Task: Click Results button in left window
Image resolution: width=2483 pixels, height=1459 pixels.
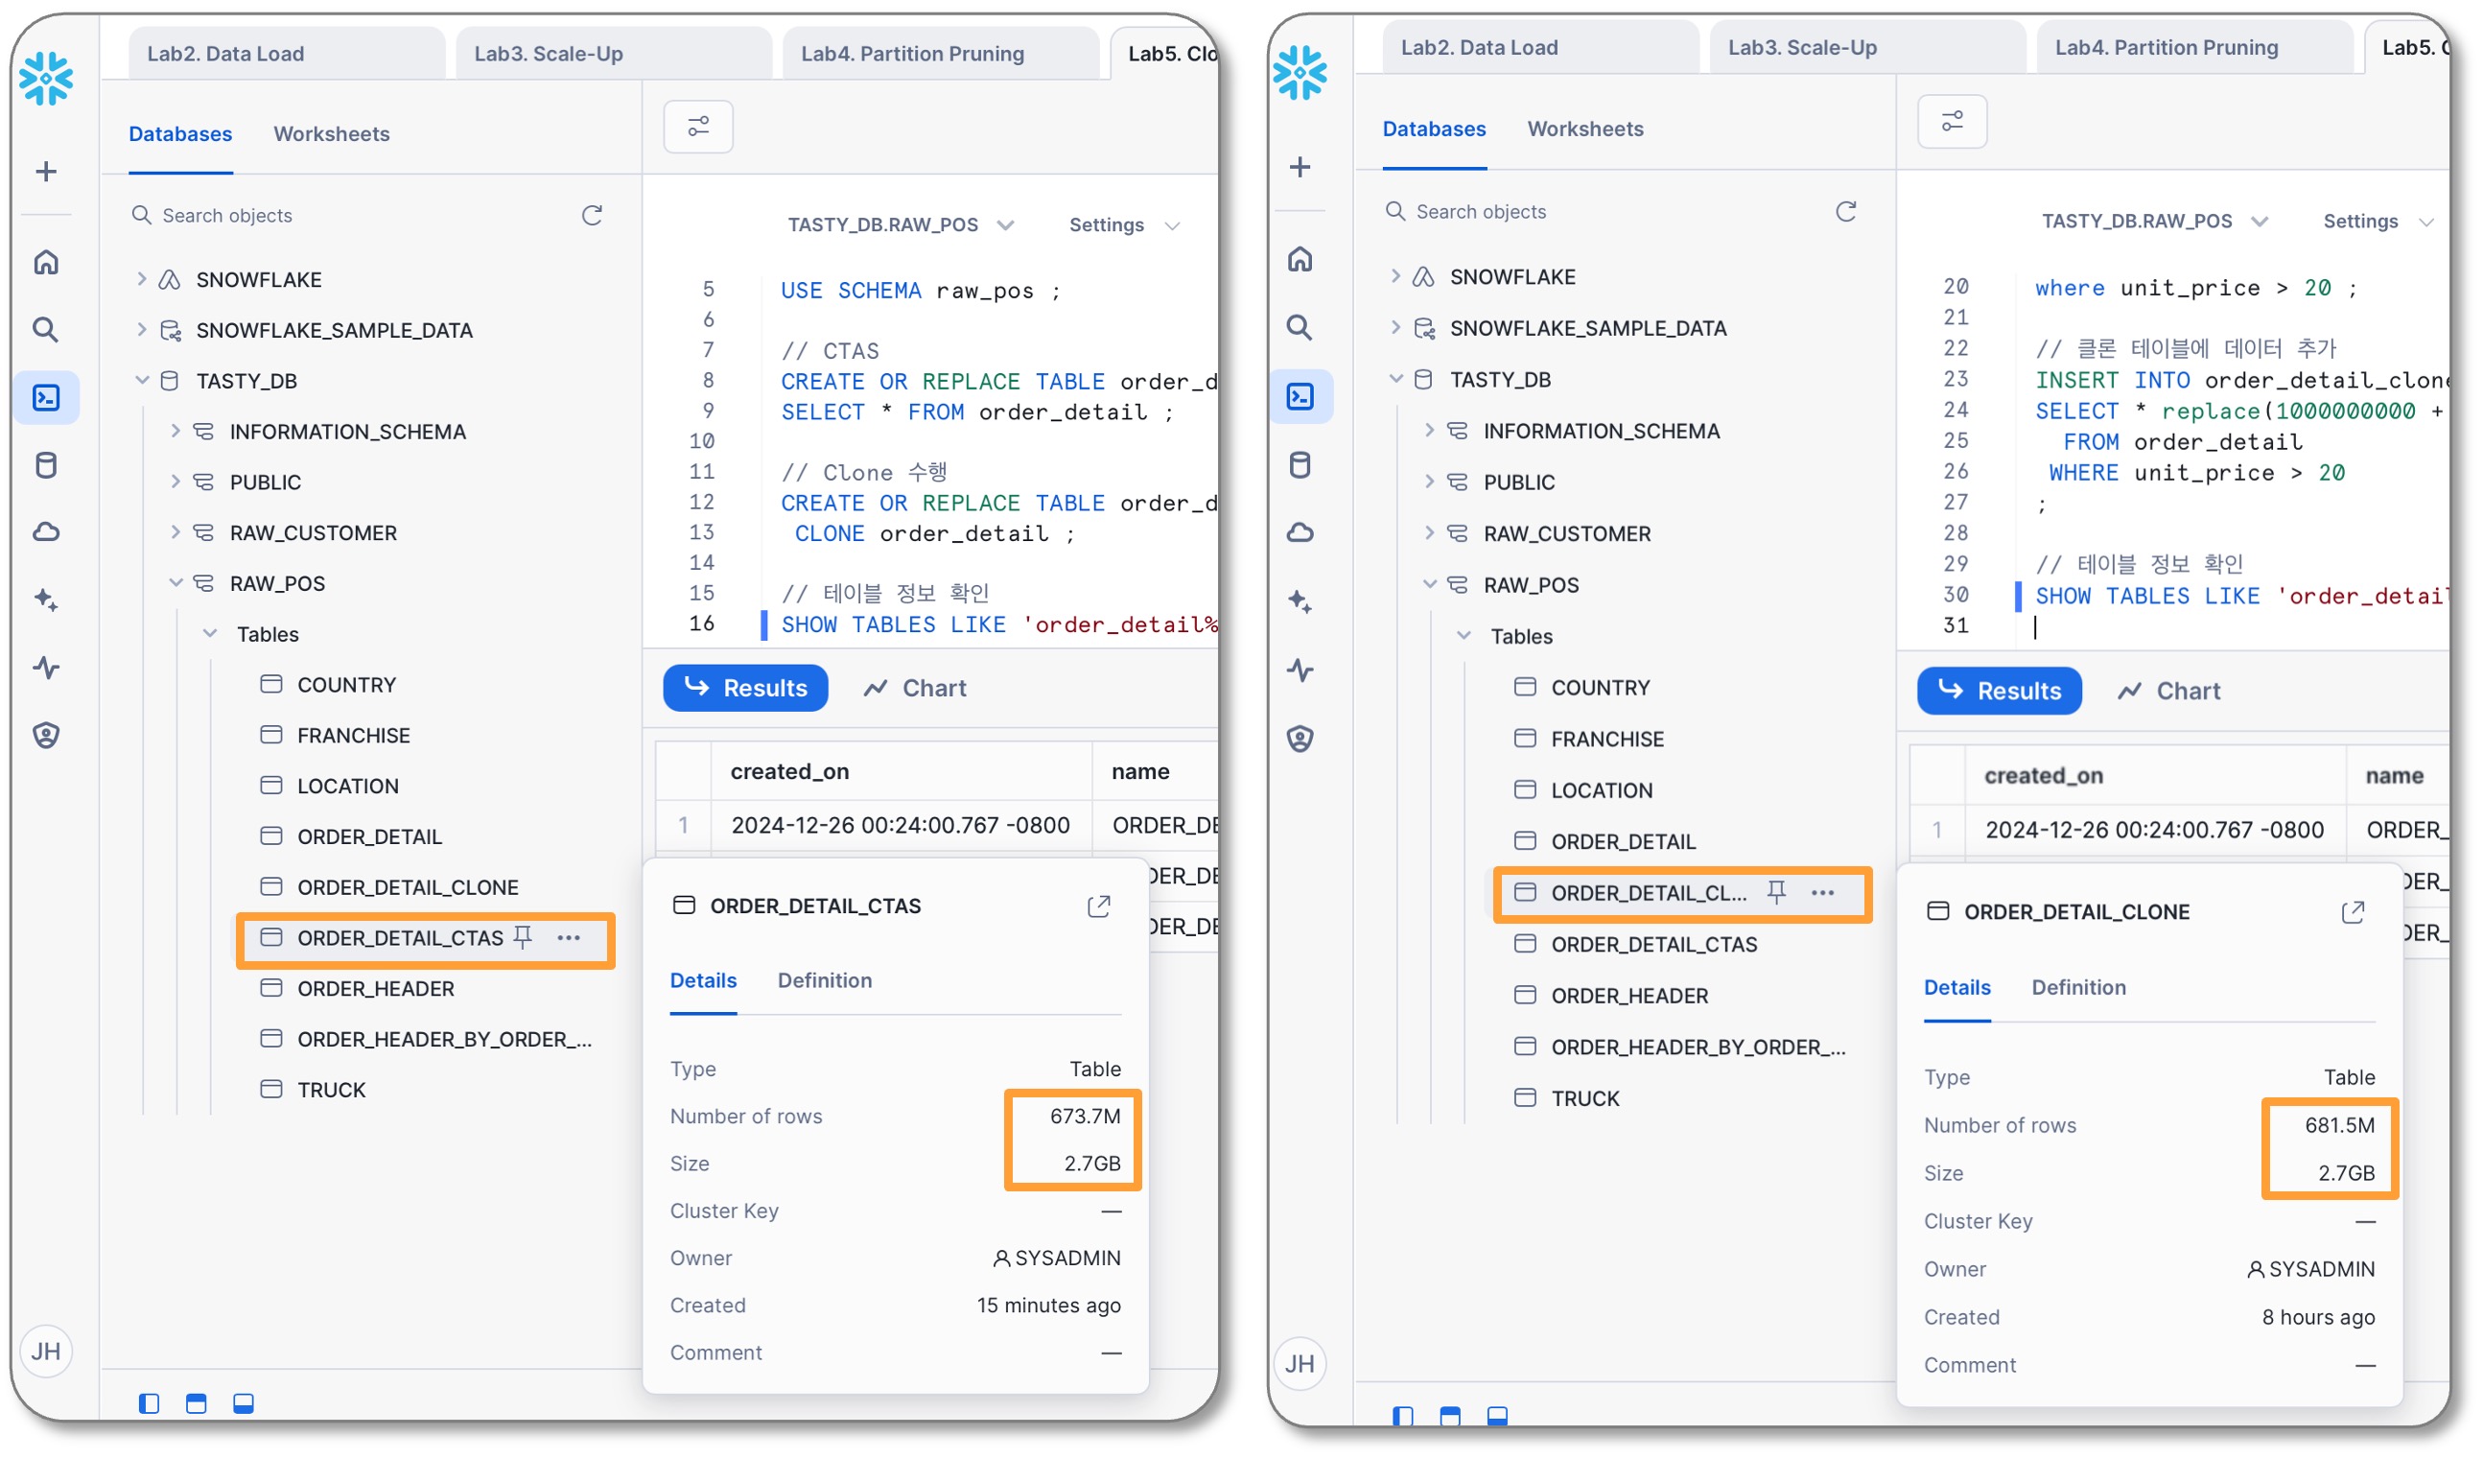Action: pyautogui.click(x=746, y=688)
